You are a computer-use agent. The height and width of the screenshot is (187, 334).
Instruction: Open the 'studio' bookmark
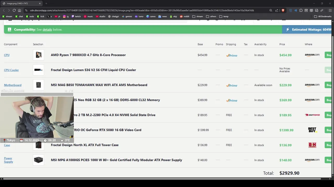point(100,16)
